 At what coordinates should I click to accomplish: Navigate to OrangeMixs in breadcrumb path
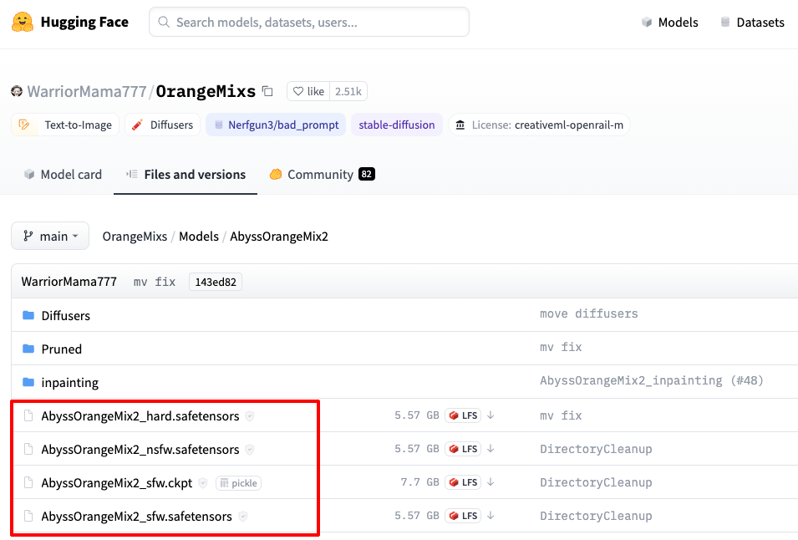coord(135,237)
